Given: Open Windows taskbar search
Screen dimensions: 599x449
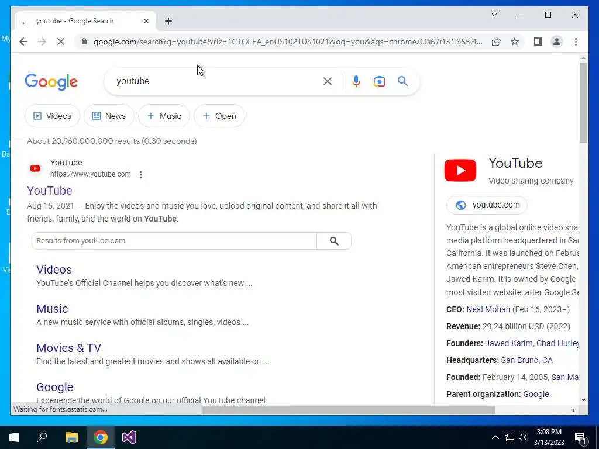Looking at the screenshot, I should click(x=42, y=437).
